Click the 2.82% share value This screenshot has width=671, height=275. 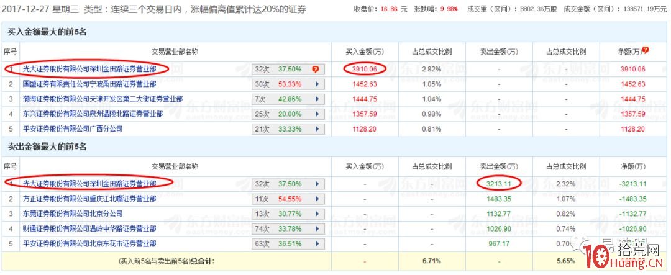[x=431, y=69]
